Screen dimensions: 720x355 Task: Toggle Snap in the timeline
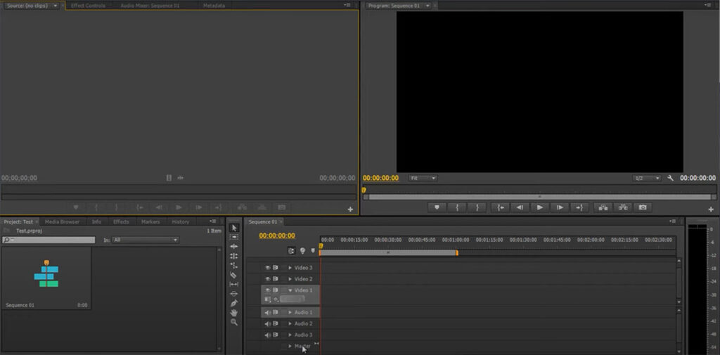(x=292, y=251)
